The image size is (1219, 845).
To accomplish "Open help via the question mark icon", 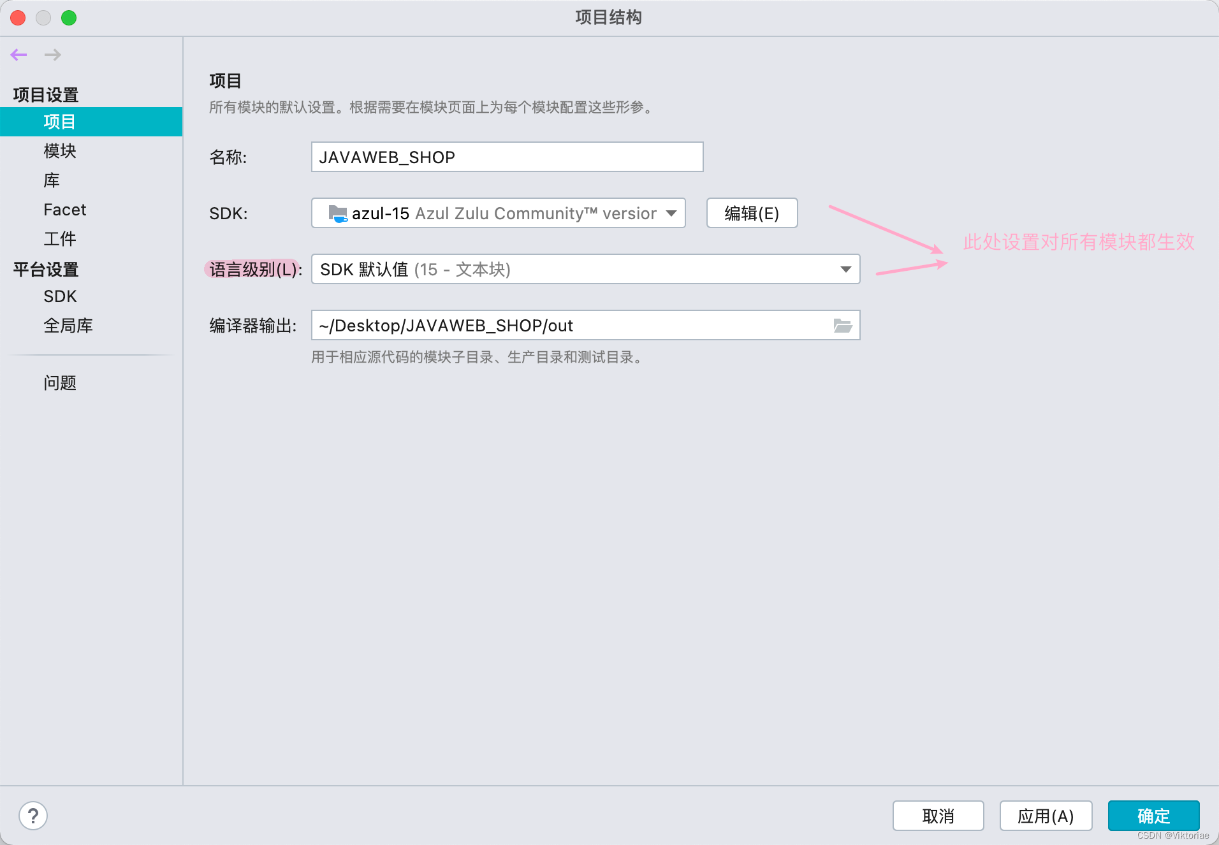I will click(x=33, y=816).
